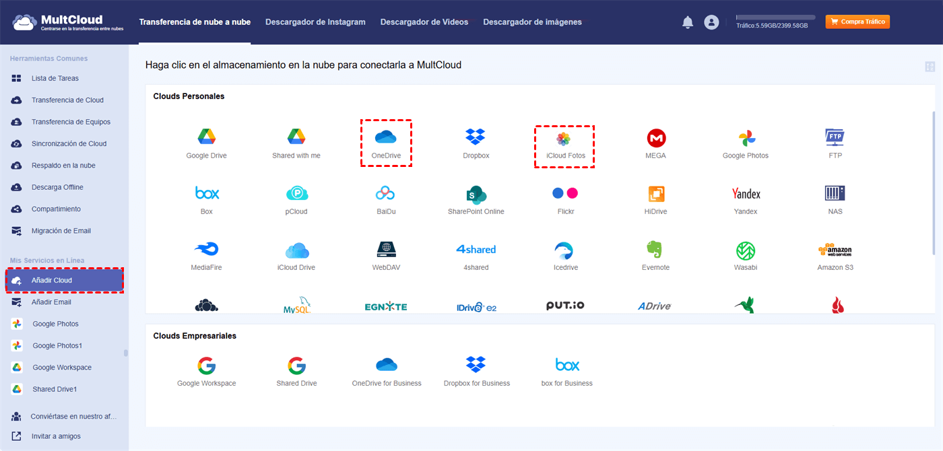The height and width of the screenshot is (451, 943).
Task: Add Dropbox for Business cloud
Action: (476, 365)
